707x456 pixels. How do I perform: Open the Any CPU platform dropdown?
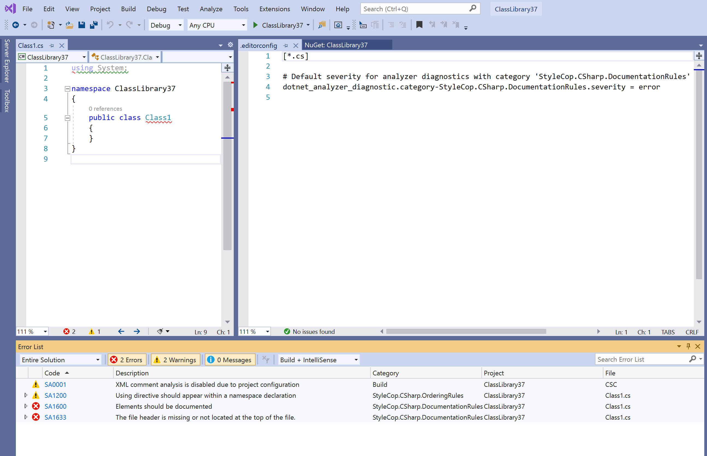(243, 25)
